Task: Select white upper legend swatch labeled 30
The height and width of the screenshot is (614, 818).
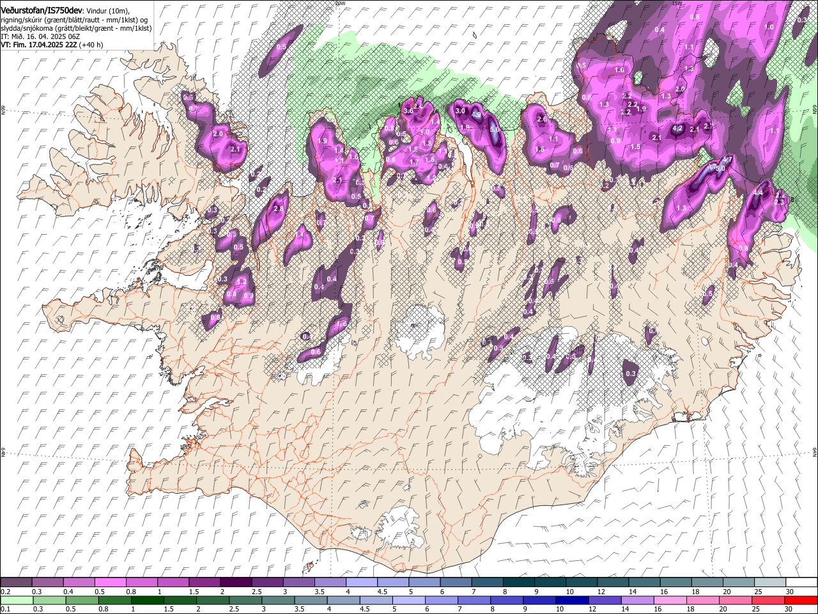Action: click(x=801, y=582)
